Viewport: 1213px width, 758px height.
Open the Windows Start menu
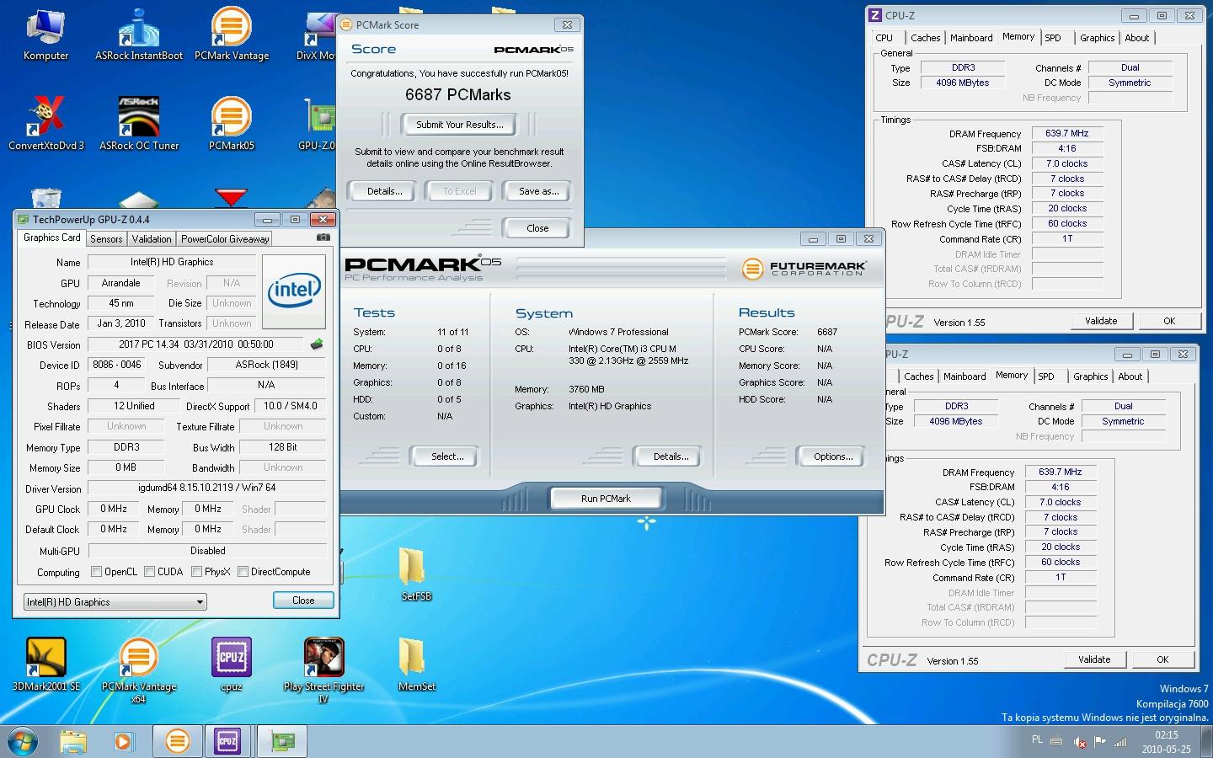[23, 741]
